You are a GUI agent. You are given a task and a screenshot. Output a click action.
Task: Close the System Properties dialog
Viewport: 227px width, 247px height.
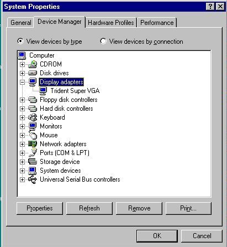click(220, 7)
